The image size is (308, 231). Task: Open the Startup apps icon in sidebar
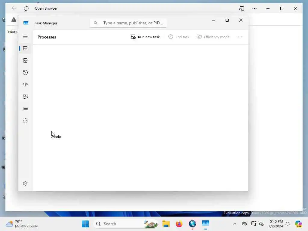(x=25, y=85)
